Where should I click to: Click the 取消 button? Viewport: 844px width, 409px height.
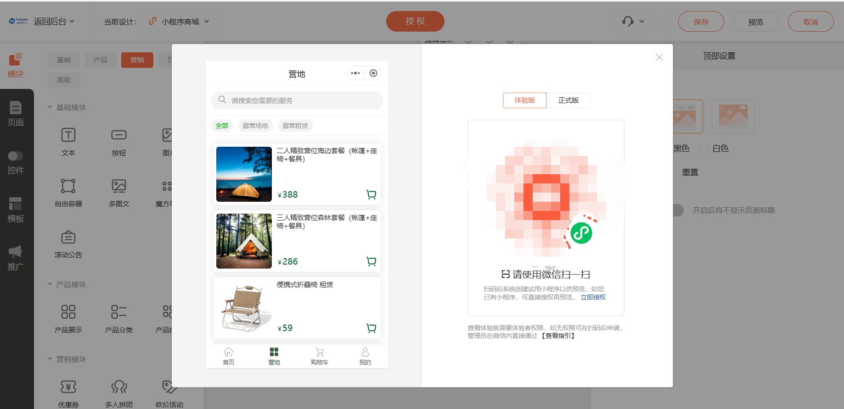coord(811,22)
